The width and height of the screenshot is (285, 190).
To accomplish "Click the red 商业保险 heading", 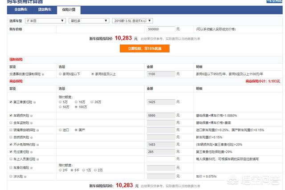I will [16, 81].
